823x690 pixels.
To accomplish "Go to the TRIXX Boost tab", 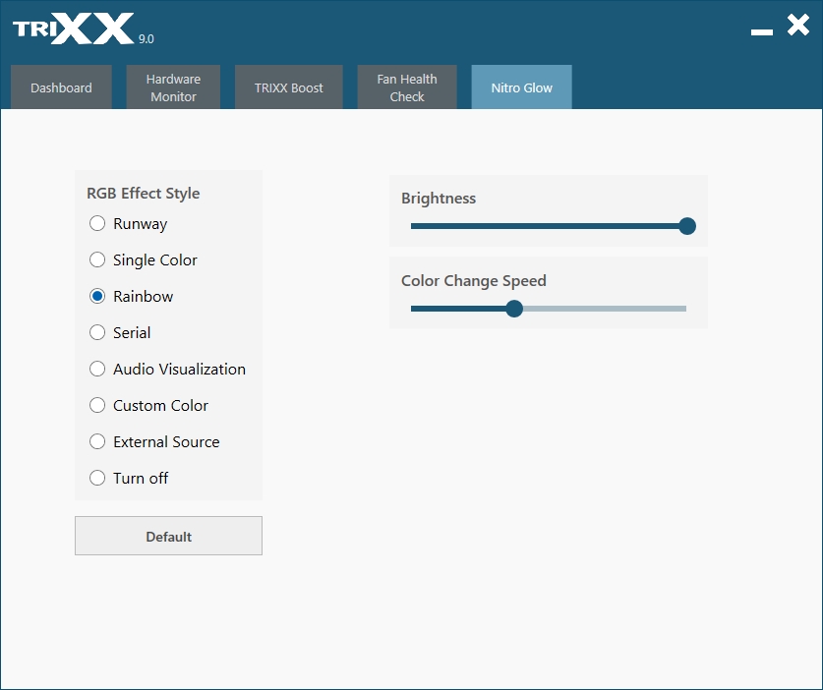I will point(289,87).
